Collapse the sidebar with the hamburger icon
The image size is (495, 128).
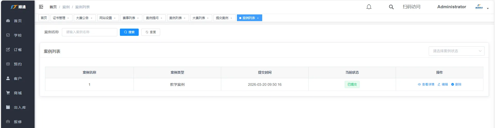tap(41, 7)
